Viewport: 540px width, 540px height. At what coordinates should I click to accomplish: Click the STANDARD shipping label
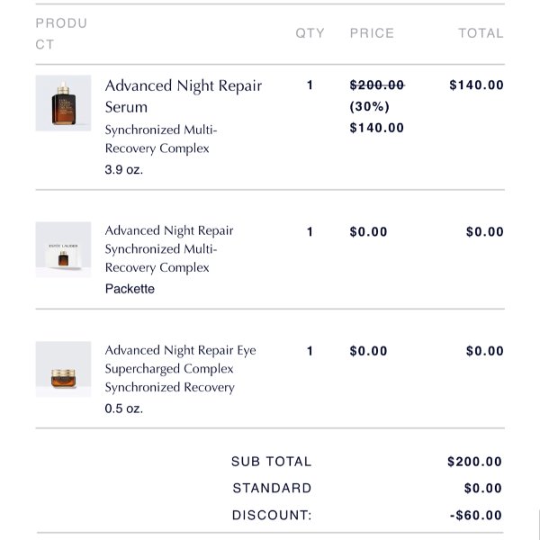click(272, 489)
